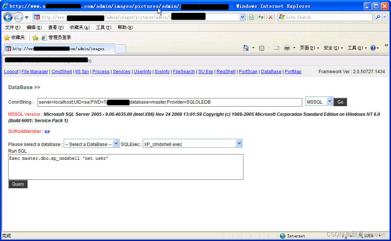Open the recent pages dropdown arrow
The width and height of the screenshot is (391, 241).
27,17
